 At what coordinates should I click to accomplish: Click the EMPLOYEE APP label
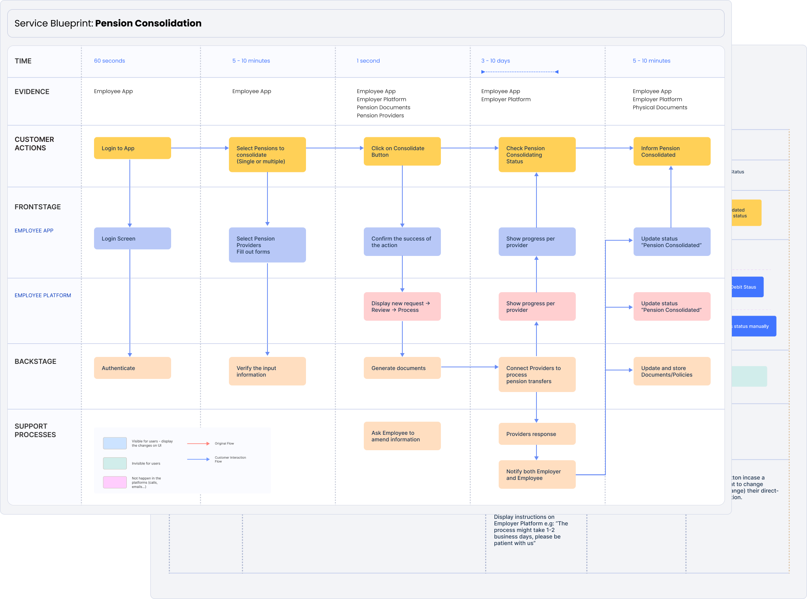tap(34, 231)
